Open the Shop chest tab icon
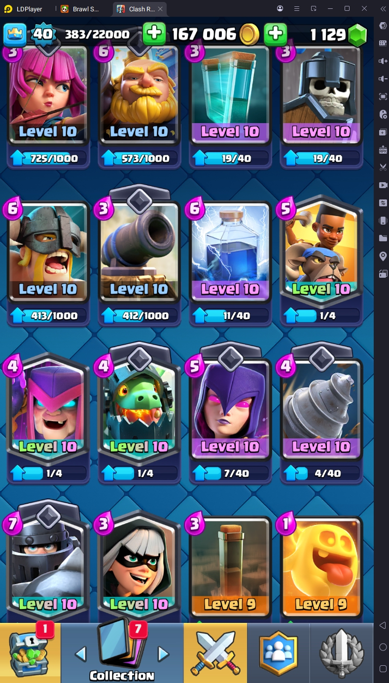Image resolution: width=389 pixels, height=683 pixels. (x=30, y=652)
